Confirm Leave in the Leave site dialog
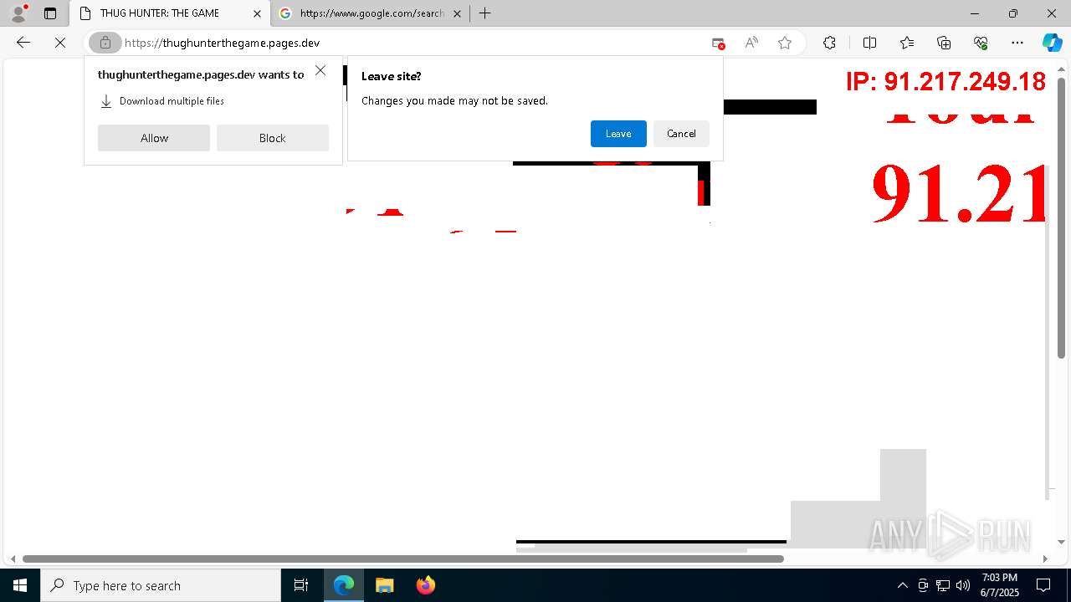This screenshot has width=1071, height=602. [618, 134]
